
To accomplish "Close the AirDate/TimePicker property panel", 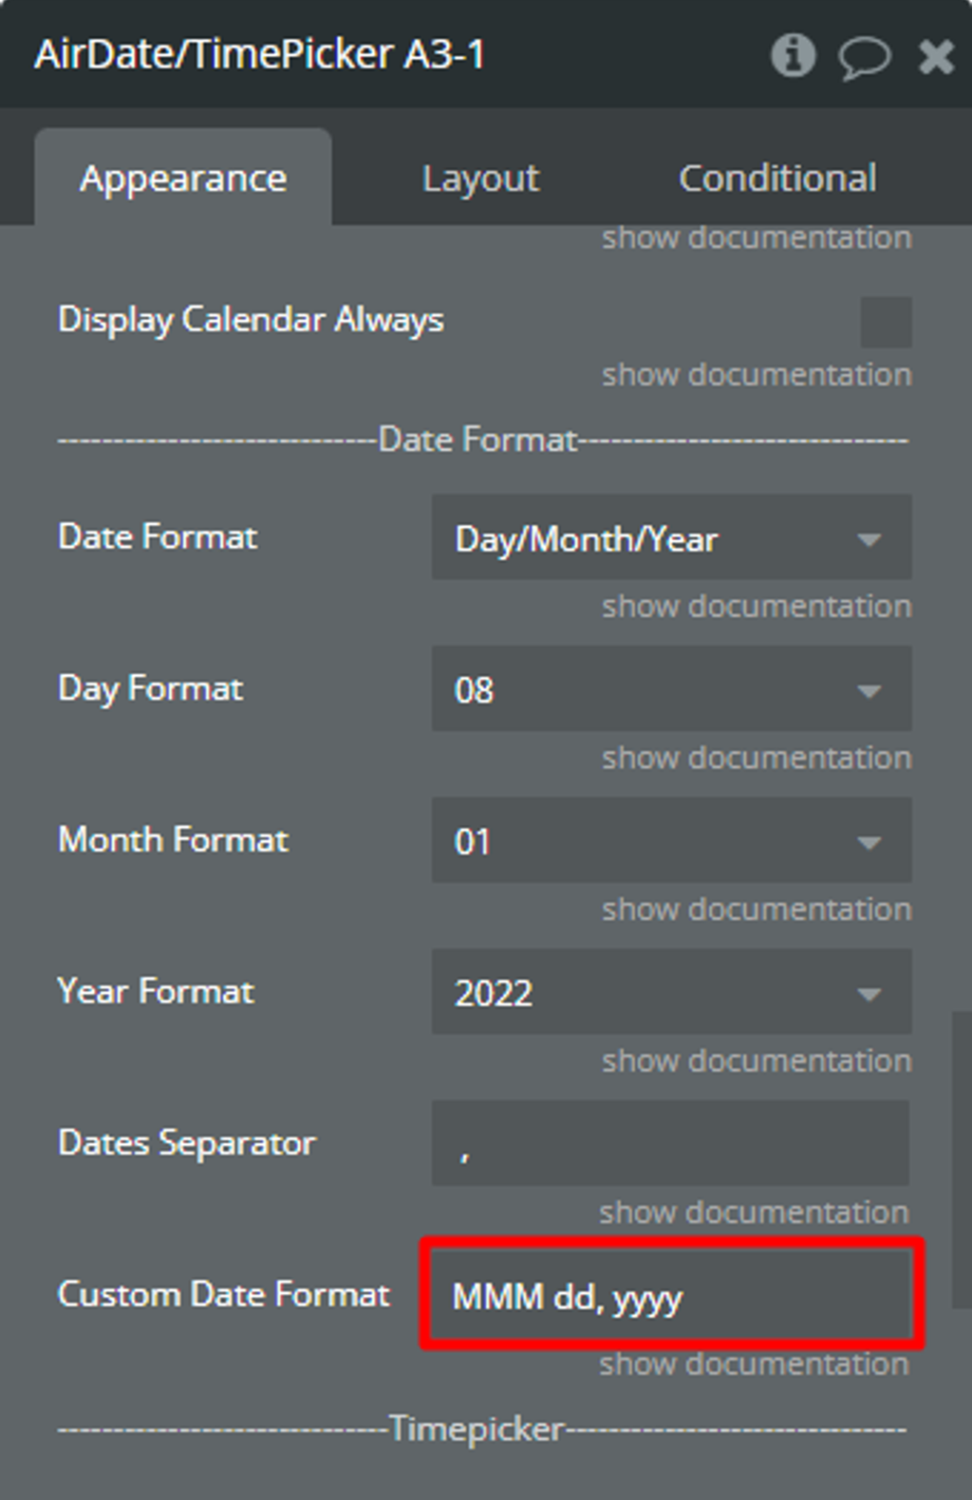I will pos(936,57).
